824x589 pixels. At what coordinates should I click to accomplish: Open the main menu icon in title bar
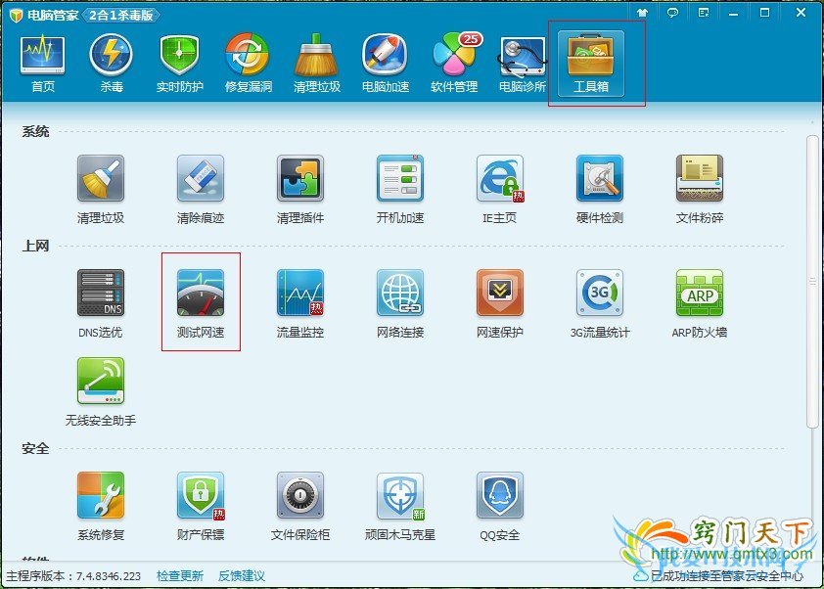pyautogui.click(x=703, y=13)
